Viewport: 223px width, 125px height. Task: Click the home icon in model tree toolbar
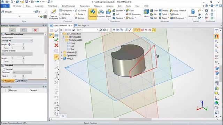[74, 30]
